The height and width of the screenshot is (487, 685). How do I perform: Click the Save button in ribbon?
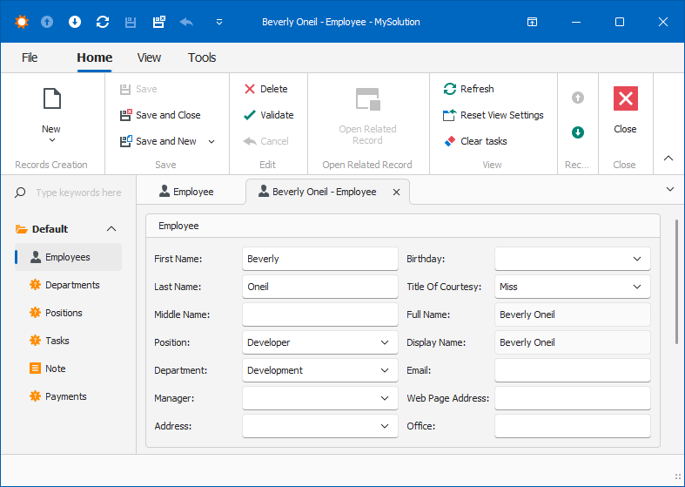pos(138,89)
